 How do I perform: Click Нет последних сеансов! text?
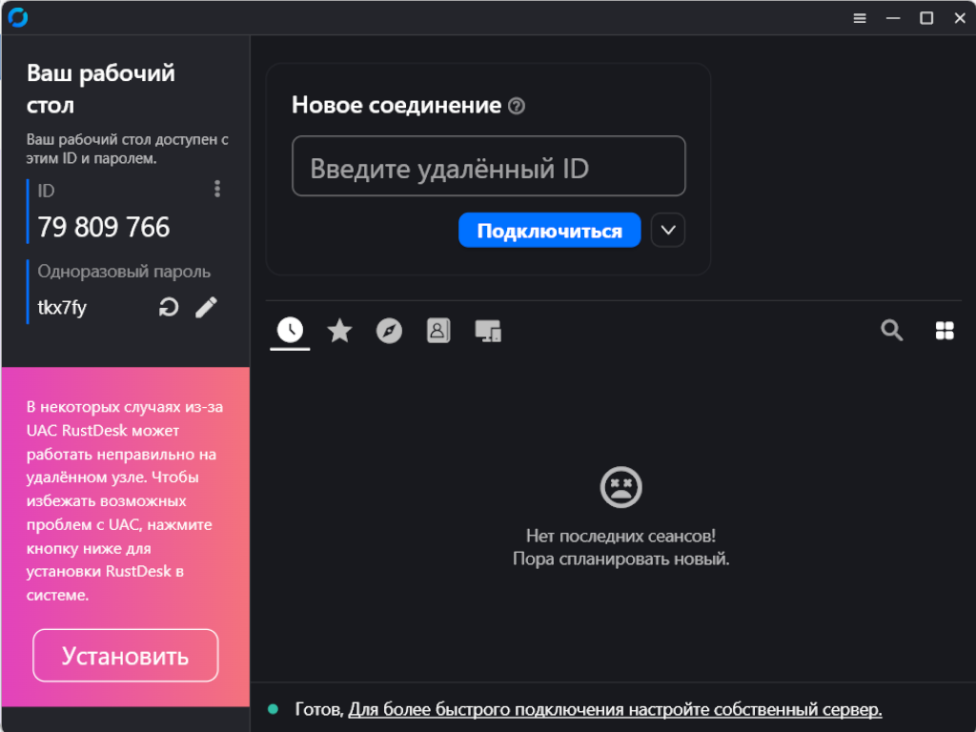pyautogui.click(x=620, y=536)
